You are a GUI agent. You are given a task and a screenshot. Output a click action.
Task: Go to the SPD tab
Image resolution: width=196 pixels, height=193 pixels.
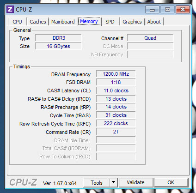[x=110, y=22]
